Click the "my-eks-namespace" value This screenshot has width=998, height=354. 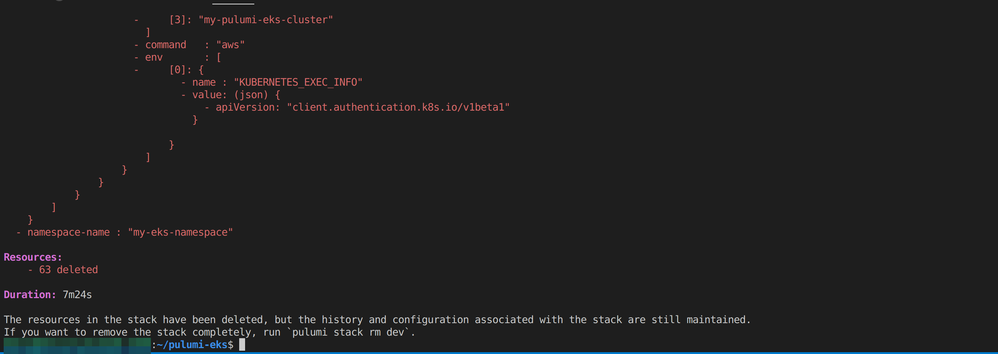(x=180, y=232)
